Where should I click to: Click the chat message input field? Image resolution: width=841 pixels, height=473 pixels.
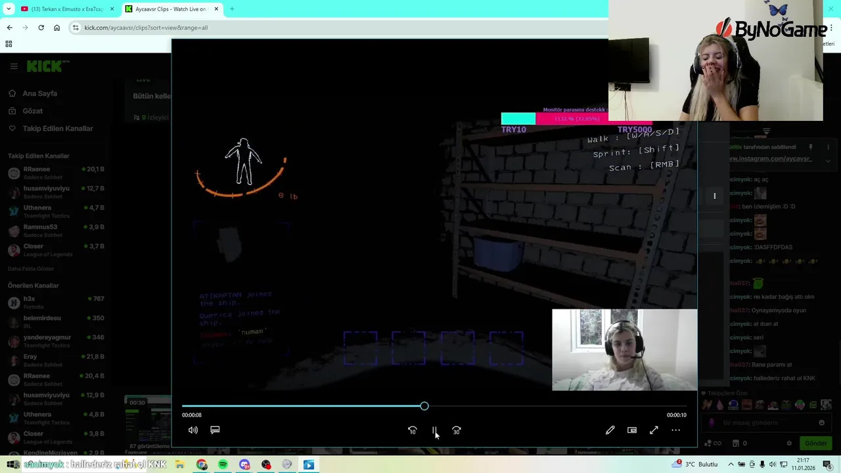coord(765,422)
